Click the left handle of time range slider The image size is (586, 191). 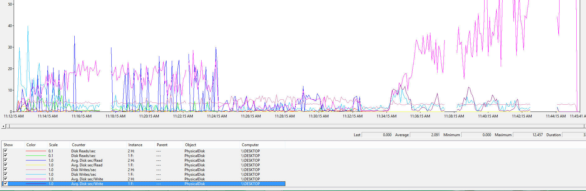pyautogui.click(x=8, y=126)
